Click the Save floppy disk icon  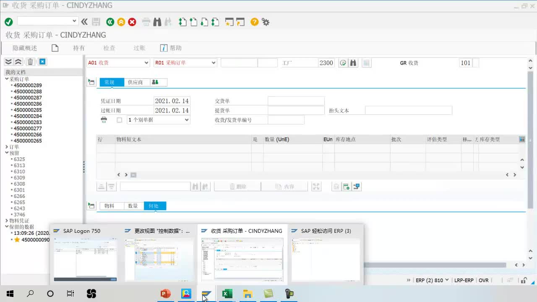(x=96, y=22)
